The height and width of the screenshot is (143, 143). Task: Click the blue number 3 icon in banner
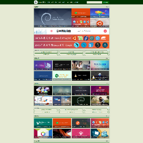click(91, 45)
